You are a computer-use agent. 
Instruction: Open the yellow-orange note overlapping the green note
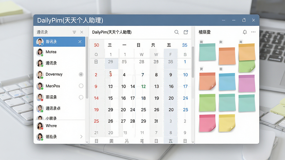coord(247,52)
